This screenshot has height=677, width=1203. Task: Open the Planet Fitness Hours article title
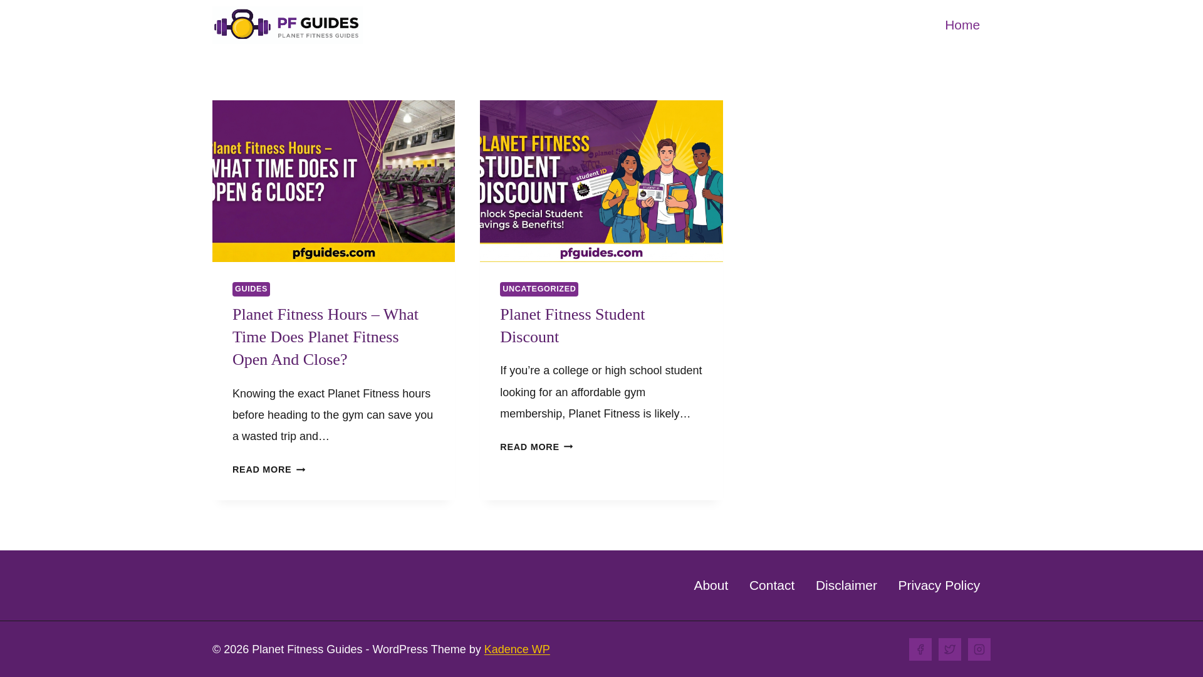coord(325,337)
